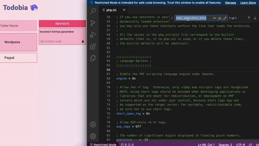This screenshot has height=146, width=259.
Task: Open the Accounts menu icon
Action: 93,125
